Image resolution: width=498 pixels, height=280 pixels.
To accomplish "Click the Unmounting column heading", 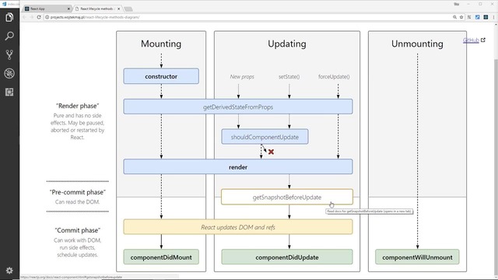I will (417, 44).
